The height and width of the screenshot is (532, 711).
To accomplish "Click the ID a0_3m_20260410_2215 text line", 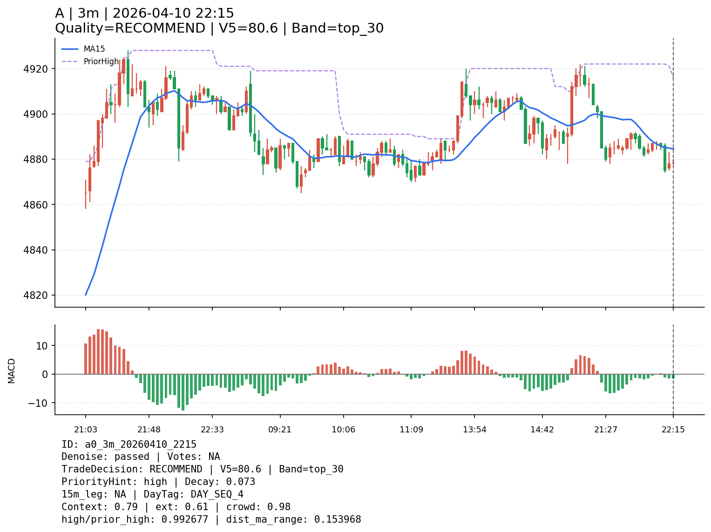I will pos(129,444).
